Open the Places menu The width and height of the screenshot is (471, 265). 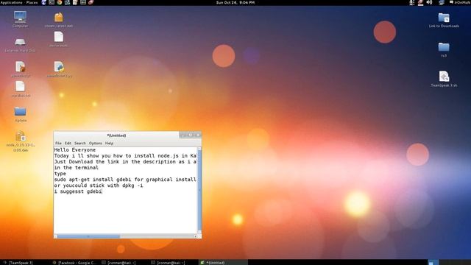(32, 2)
